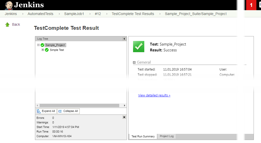Open AutomatedTests breadcrumb link
Screen dimensions: 261x143
pos(40,14)
